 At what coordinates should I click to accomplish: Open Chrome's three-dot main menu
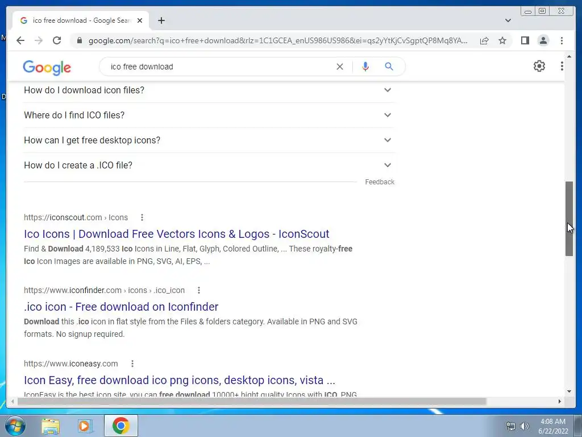coord(562,40)
